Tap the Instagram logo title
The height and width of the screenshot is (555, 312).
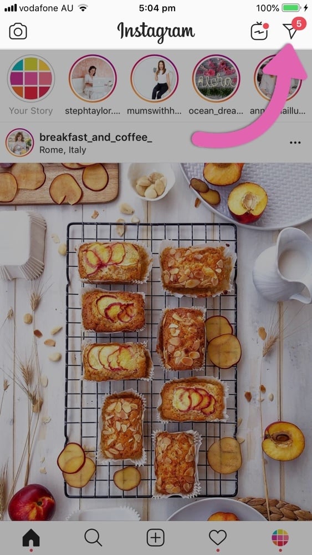pyautogui.click(x=156, y=32)
